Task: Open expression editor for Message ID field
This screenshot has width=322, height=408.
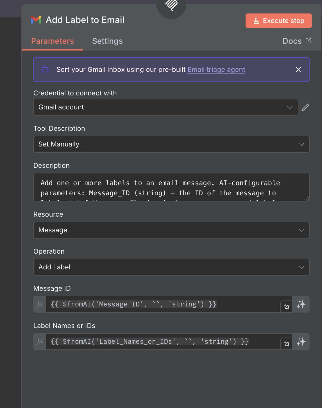Action: point(286,307)
